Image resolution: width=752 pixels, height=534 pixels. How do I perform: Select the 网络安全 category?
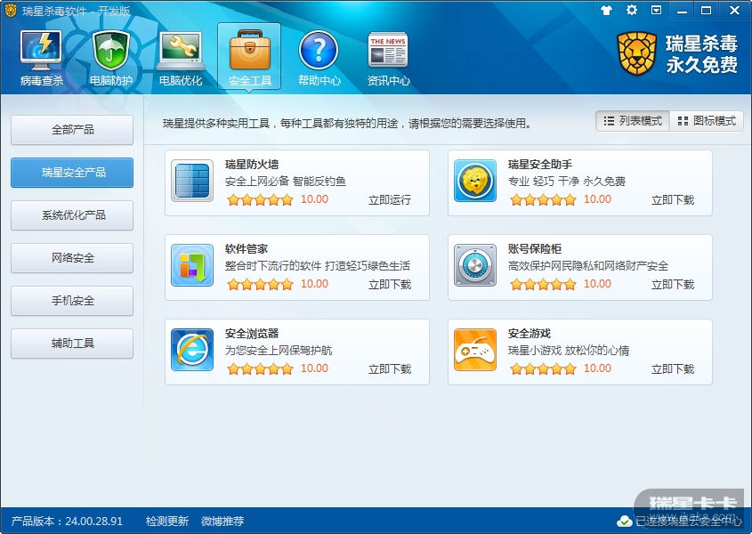pos(72,257)
